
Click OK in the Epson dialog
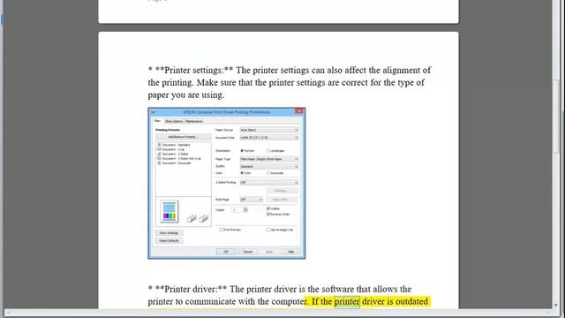[x=226, y=251]
